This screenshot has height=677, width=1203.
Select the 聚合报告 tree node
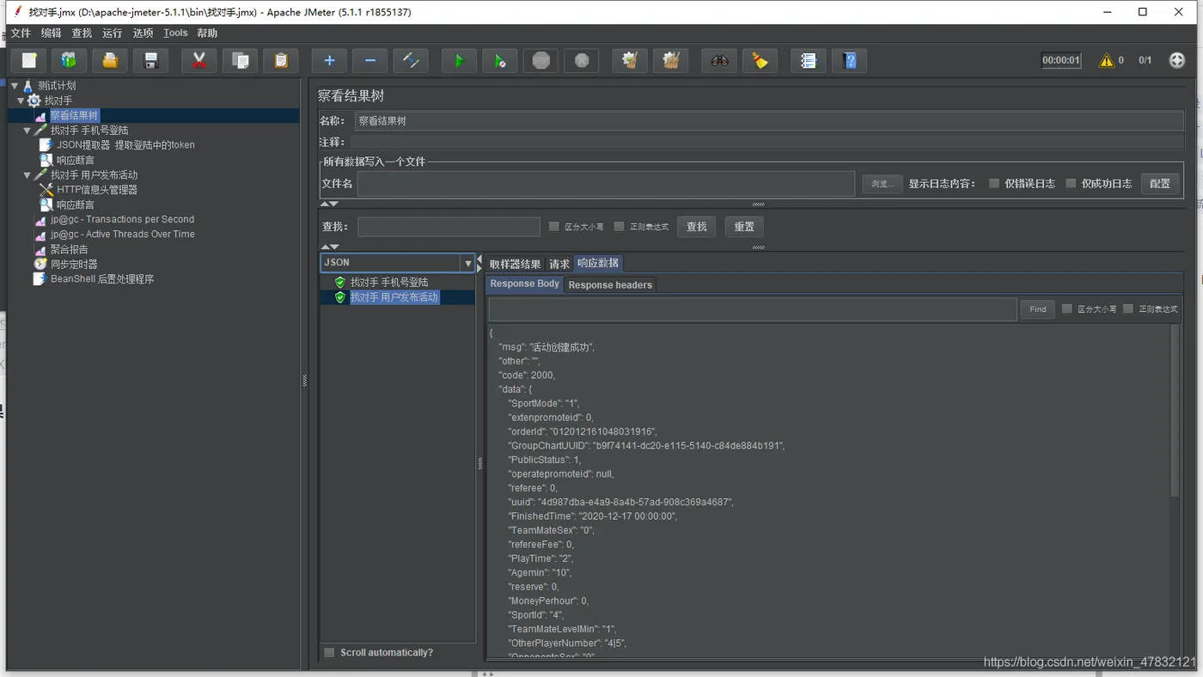pyautogui.click(x=69, y=249)
